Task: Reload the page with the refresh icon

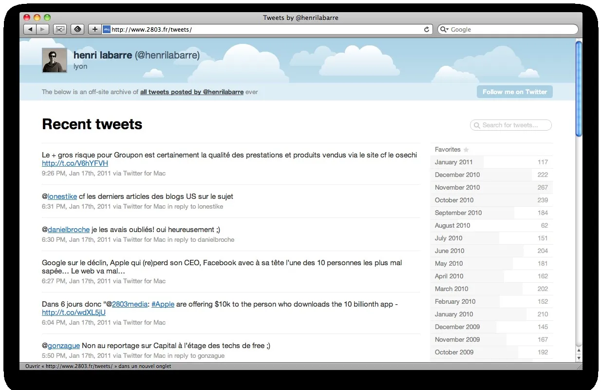Action: coord(427,29)
